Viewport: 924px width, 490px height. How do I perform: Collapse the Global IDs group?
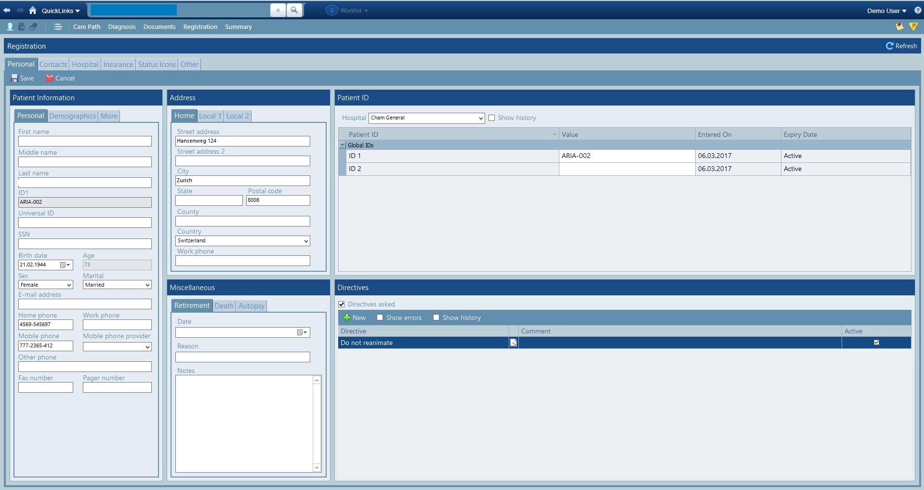coord(343,145)
